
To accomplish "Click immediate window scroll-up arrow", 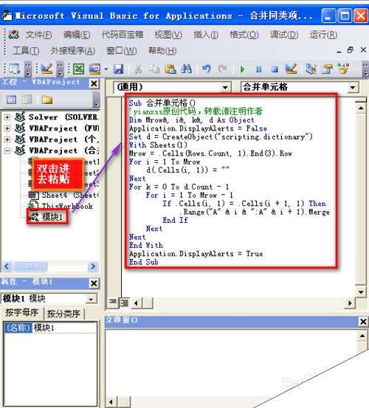I will (362, 336).
